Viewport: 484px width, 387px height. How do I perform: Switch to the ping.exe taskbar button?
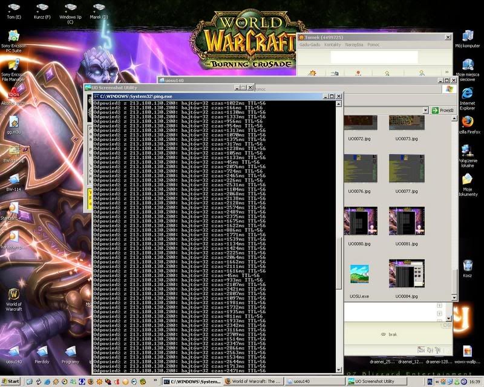[x=192, y=382]
